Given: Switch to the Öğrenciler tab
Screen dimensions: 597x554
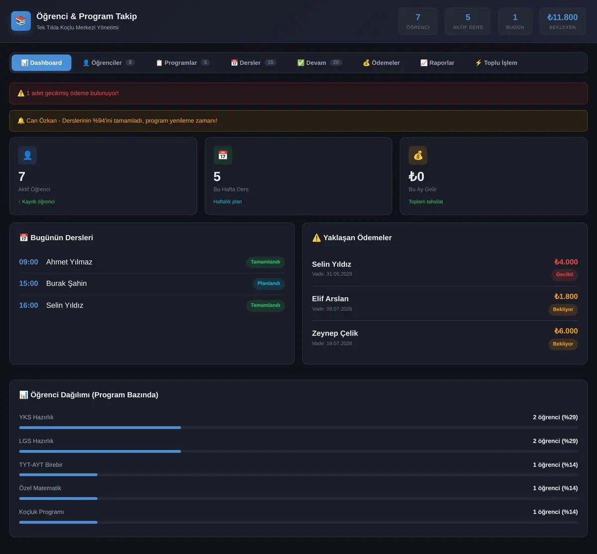Looking at the screenshot, I should pyautogui.click(x=108, y=63).
